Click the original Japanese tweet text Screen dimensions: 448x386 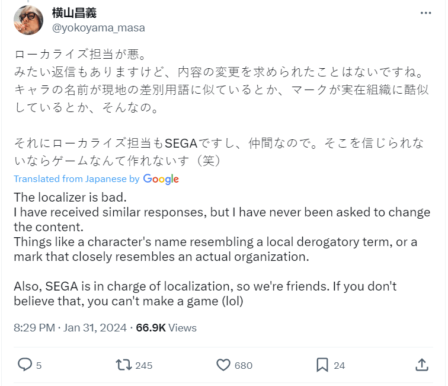pos(219,90)
